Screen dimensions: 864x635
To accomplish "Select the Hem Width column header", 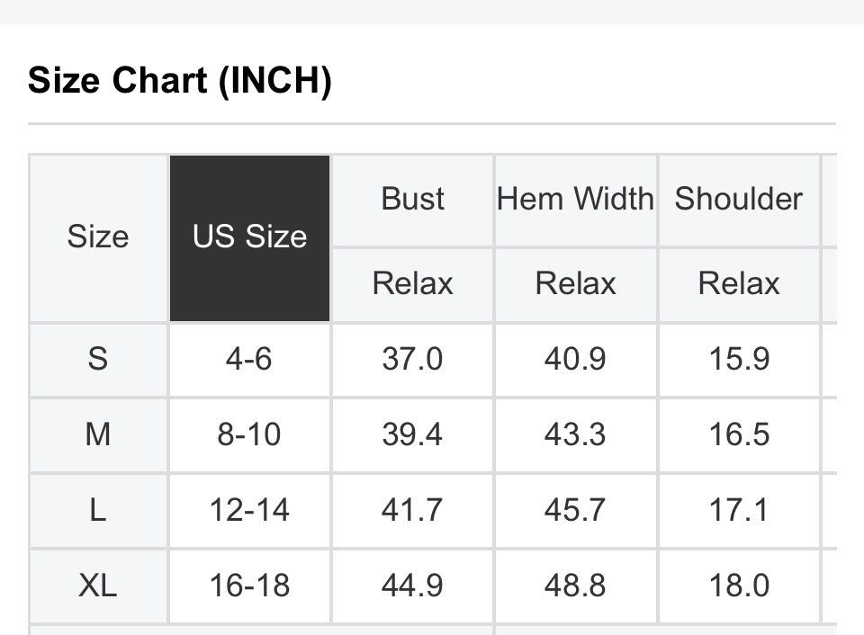I will (575, 199).
